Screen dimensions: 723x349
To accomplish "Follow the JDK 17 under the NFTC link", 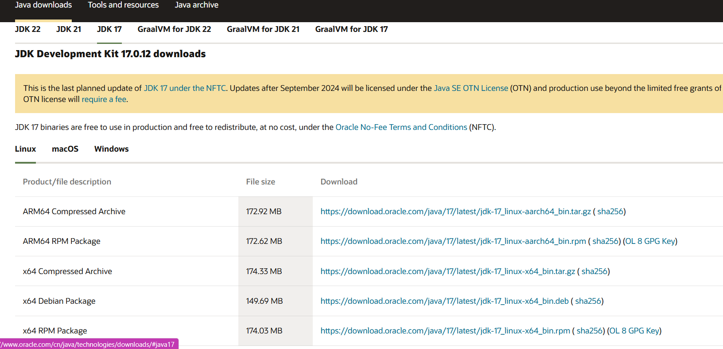I will click(x=185, y=88).
